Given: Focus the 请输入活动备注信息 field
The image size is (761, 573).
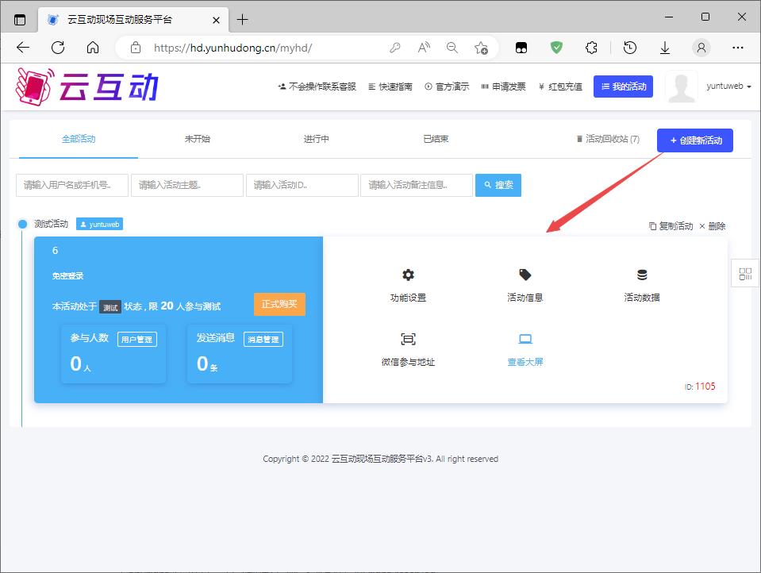Looking at the screenshot, I should point(417,185).
